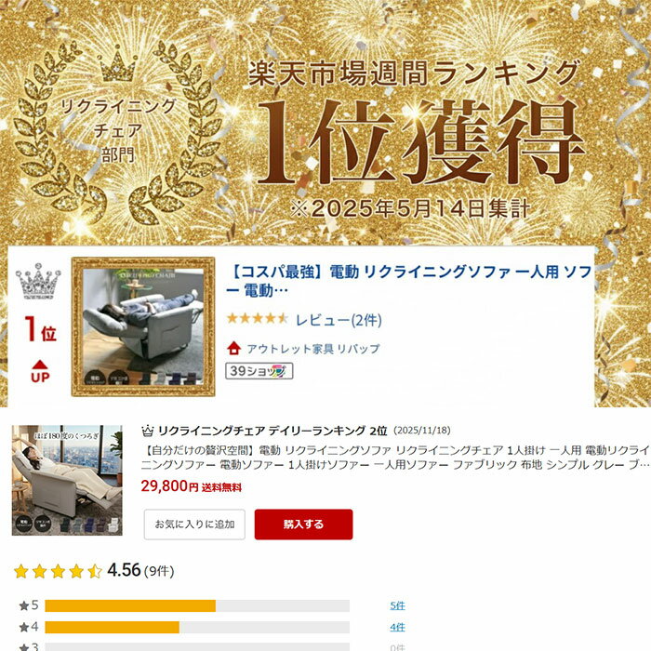This screenshot has width=651, height=651.
Task: Open the レビュー(2件) link
Action: click(339, 320)
